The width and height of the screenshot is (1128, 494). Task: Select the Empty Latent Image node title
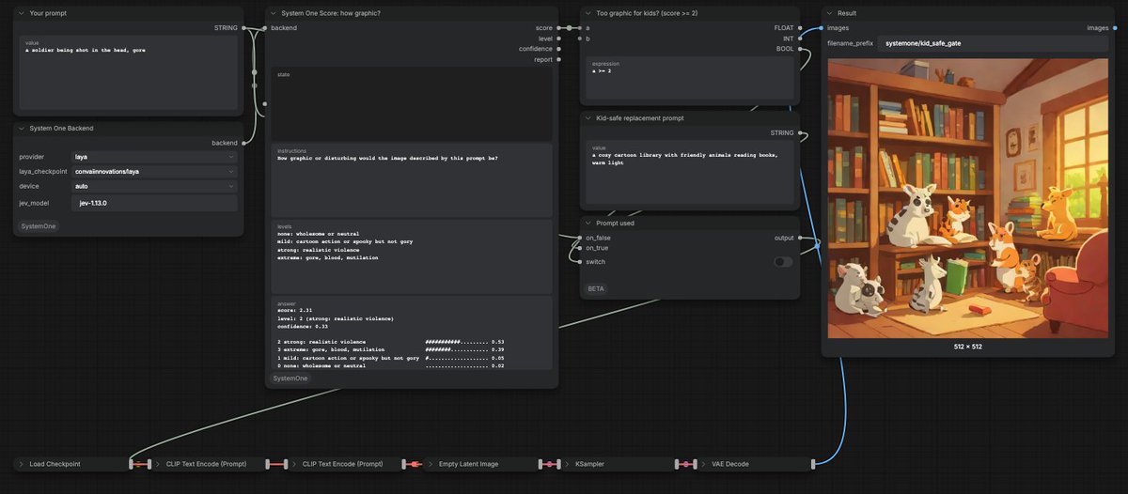(x=468, y=464)
